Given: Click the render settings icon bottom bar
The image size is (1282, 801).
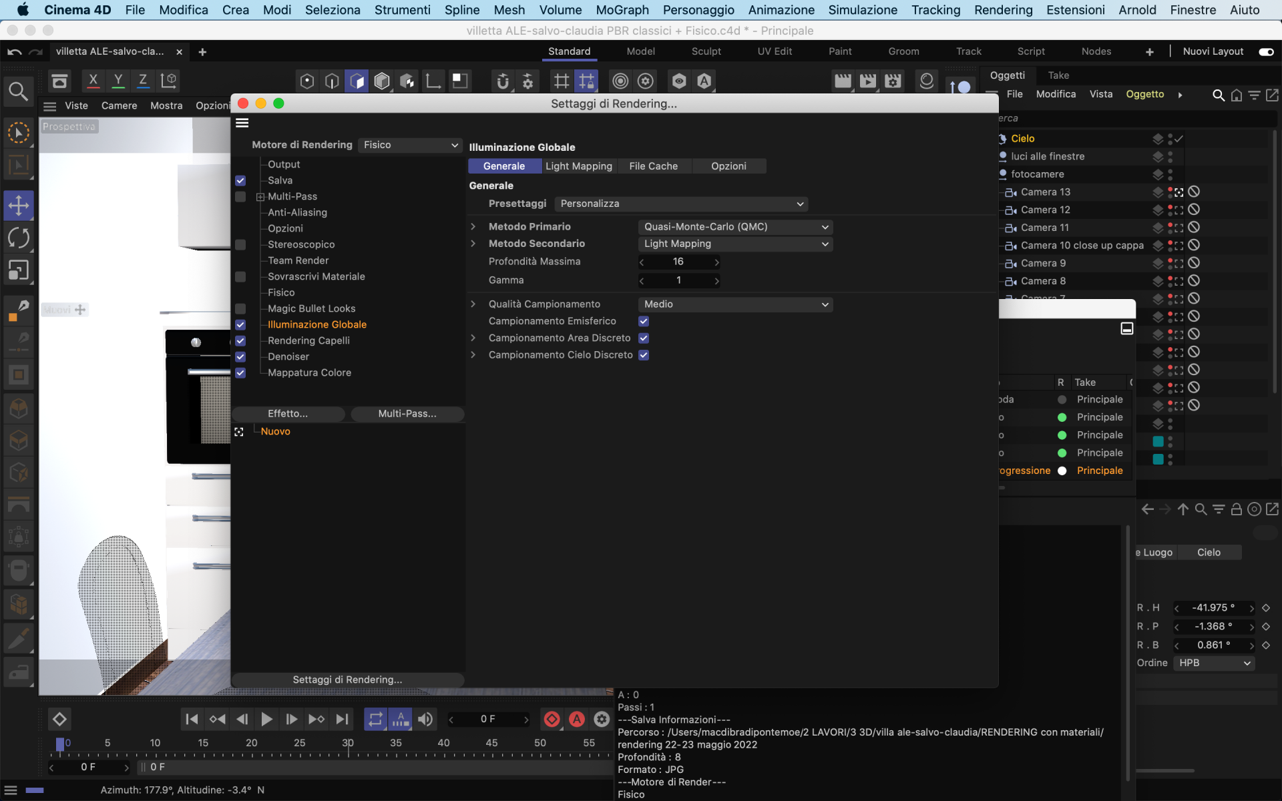Looking at the screenshot, I should (x=600, y=720).
